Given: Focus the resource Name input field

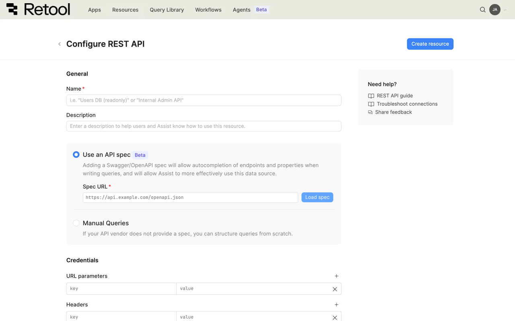Looking at the screenshot, I should (x=204, y=100).
